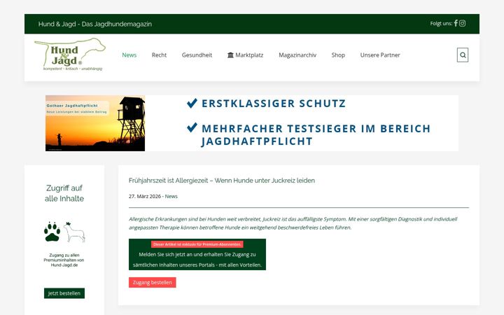Click the Hund & Jagd logo
This screenshot has height=315, width=504.
tap(70, 55)
